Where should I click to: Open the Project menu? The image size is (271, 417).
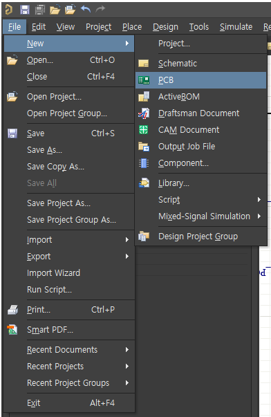[98, 27]
